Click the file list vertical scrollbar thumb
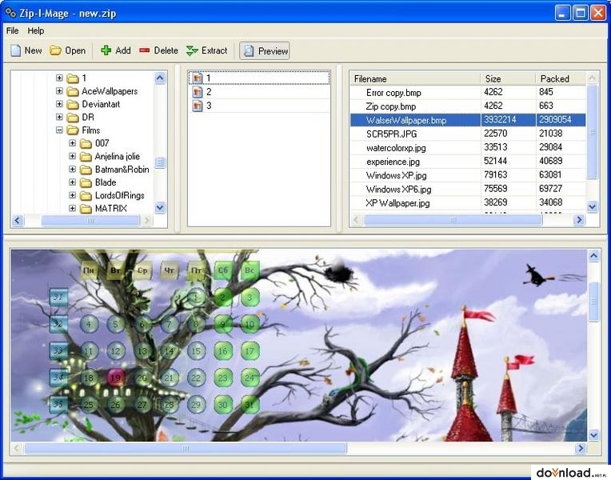Viewport: 611px width, 480px height. pyautogui.click(x=593, y=132)
